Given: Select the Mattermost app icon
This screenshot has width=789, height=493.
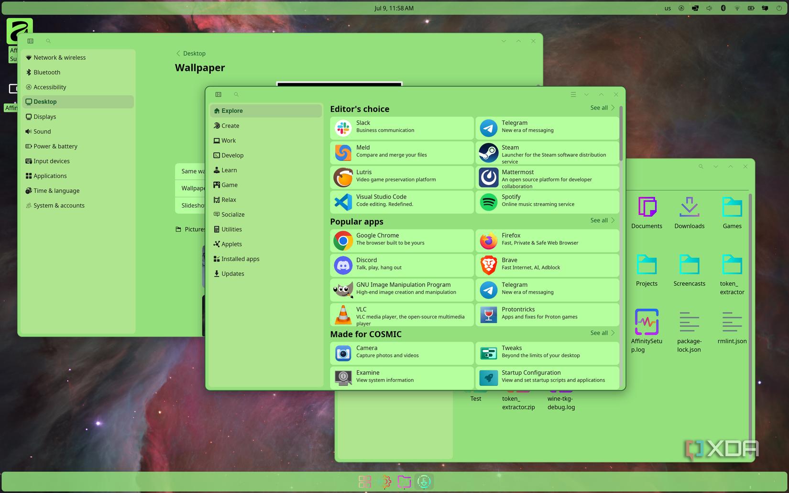Looking at the screenshot, I should coord(488,177).
